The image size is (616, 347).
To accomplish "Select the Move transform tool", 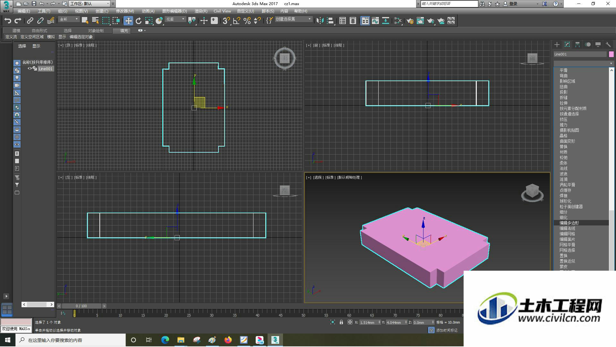I will pos(128,21).
